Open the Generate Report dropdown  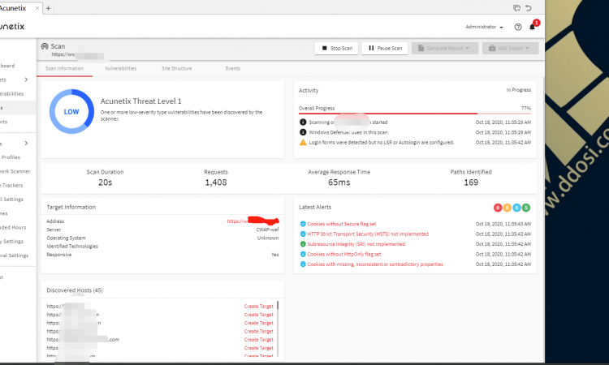point(445,48)
